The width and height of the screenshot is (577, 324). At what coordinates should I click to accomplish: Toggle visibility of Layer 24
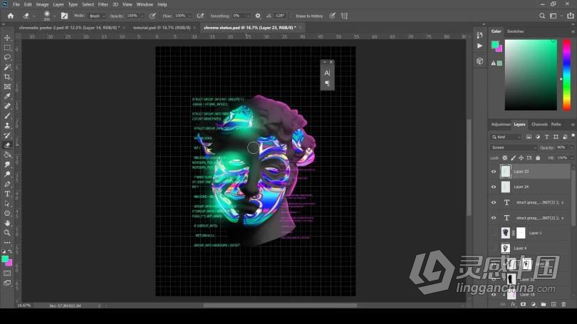[x=494, y=187]
